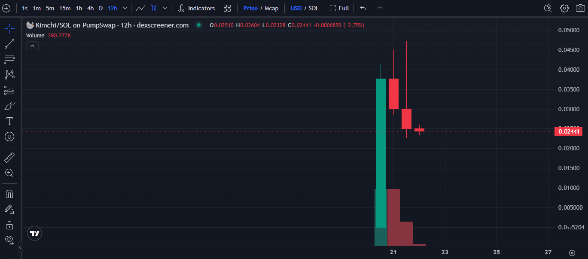Toggle magnet mode for drawings
Viewport: 588px width, 259px height.
(x=9, y=194)
